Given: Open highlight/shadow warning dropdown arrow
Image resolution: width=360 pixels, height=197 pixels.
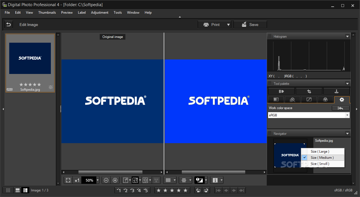Looking at the screenshot, I should point(206,180).
